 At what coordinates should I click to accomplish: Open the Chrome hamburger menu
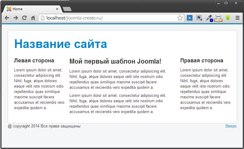tap(237, 18)
